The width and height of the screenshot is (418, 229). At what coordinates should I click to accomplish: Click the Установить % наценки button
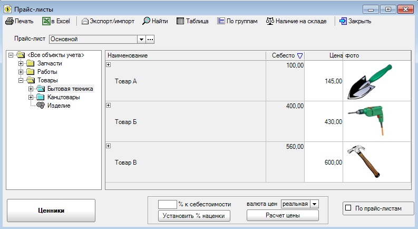pos(195,215)
